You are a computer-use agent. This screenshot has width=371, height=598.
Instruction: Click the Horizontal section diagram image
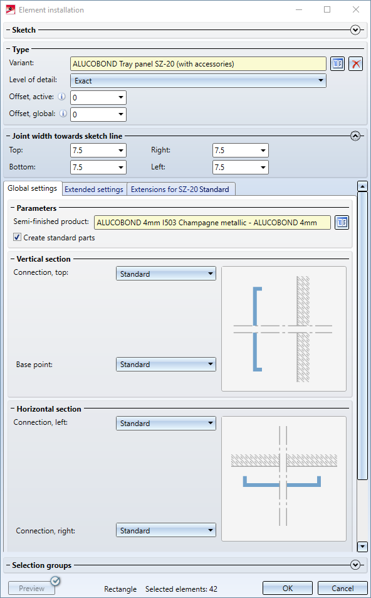click(x=284, y=479)
